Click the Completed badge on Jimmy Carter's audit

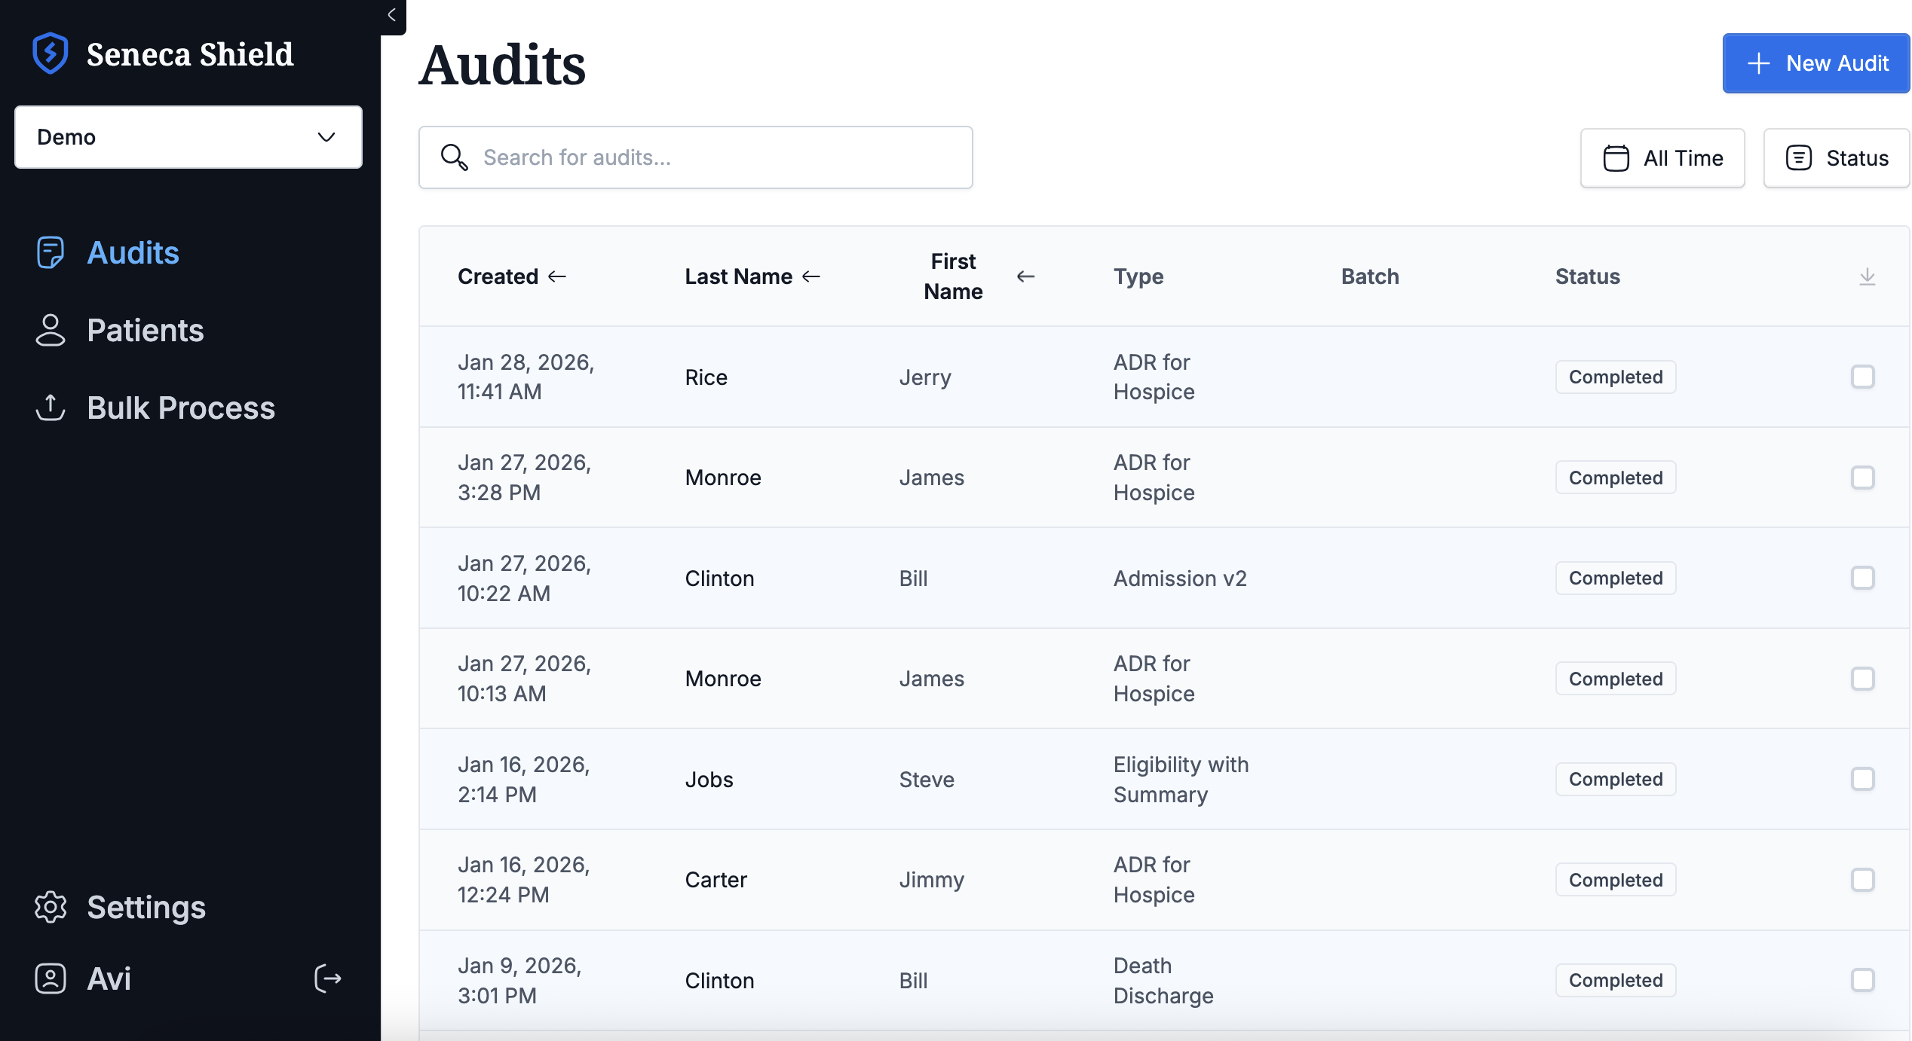[1615, 879]
